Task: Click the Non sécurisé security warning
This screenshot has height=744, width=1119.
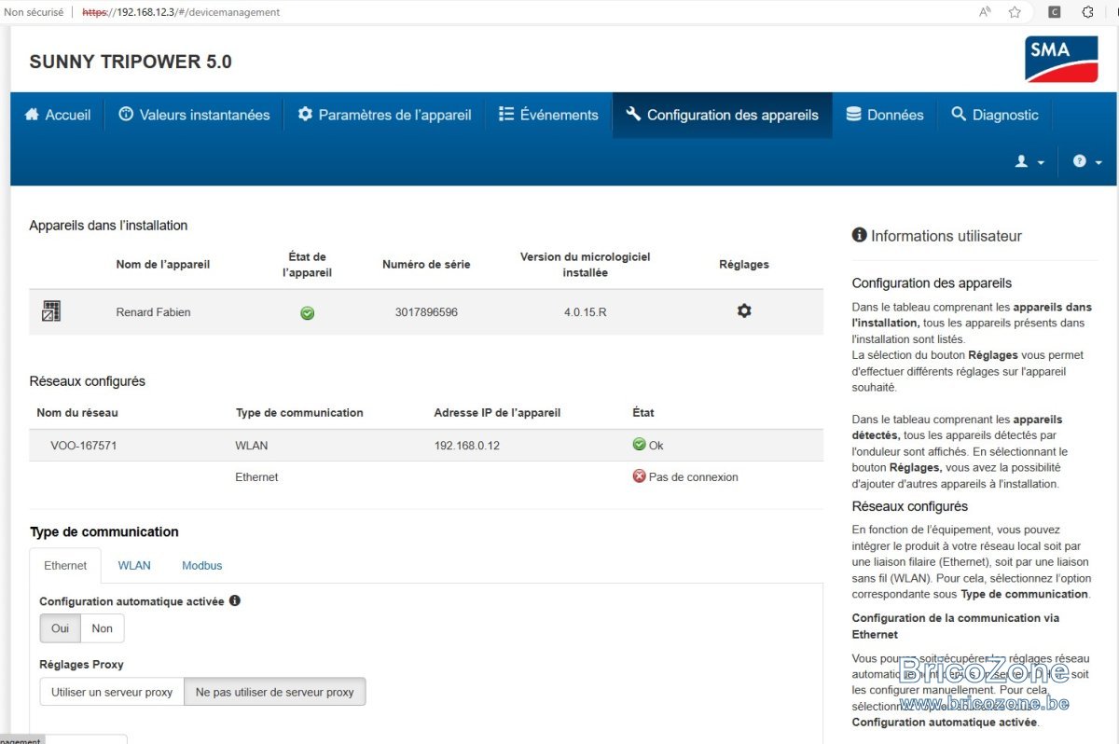Action: point(34,12)
